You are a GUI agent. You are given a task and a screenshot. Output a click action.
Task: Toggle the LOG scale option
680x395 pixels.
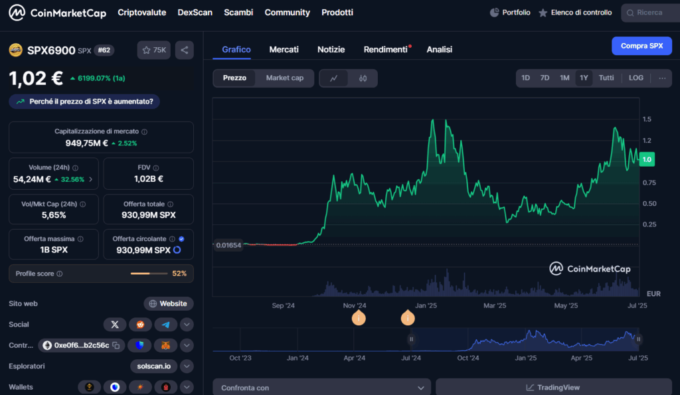(x=636, y=78)
